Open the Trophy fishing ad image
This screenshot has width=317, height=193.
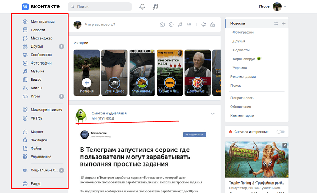tap(257, 159)
